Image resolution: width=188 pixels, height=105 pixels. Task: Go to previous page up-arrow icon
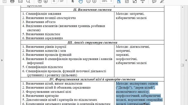pyautogui.click(x=40, y=1)
